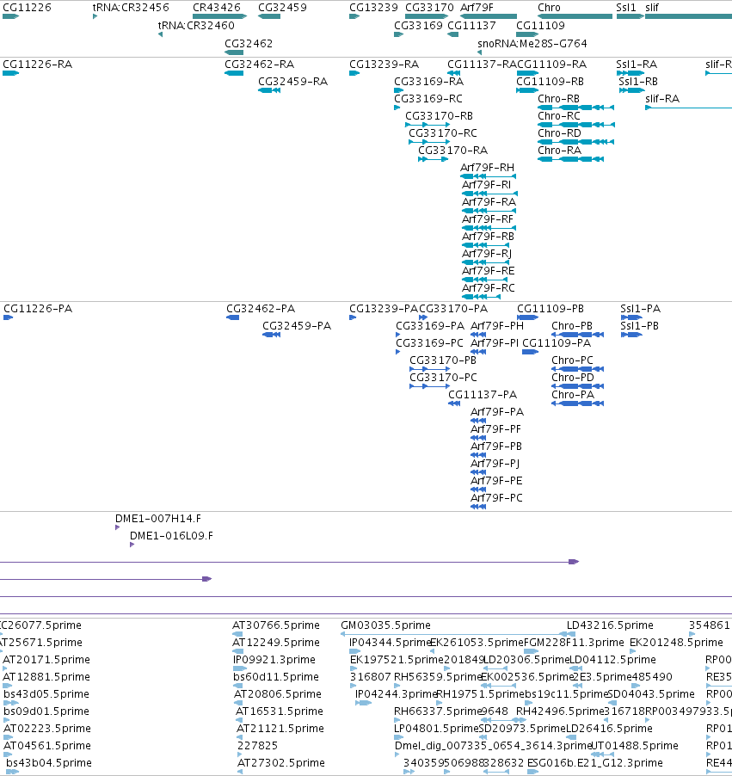Open the CG33169-RA transcript label
This screenshot has height=776, width=732.
(428, 81)
